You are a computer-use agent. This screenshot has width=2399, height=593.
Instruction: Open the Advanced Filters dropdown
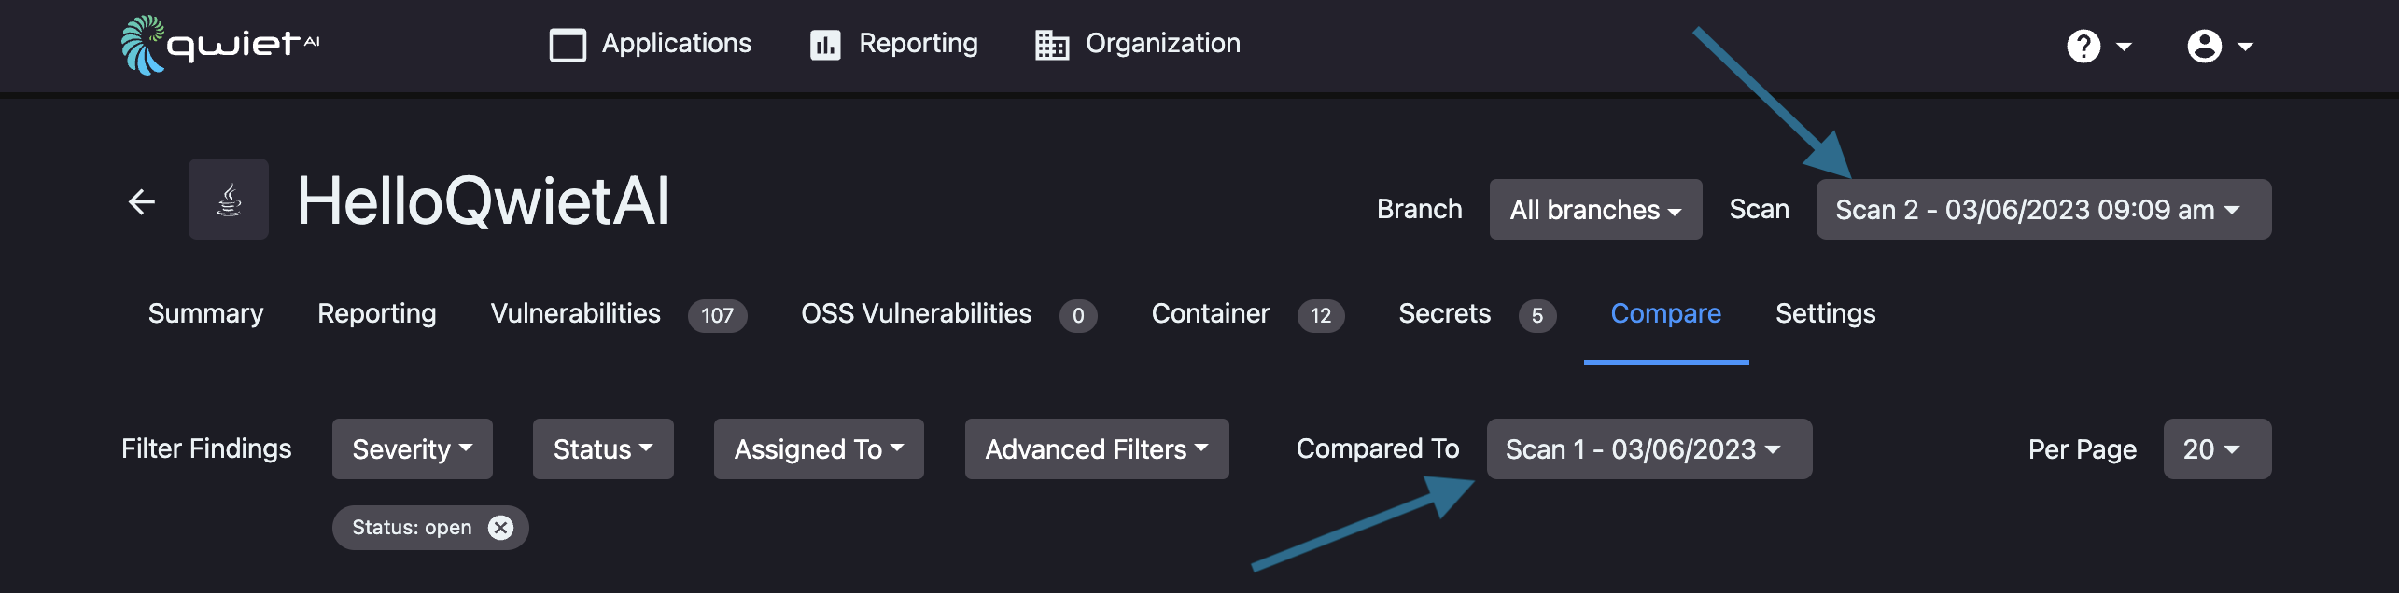coord(1097,449)
